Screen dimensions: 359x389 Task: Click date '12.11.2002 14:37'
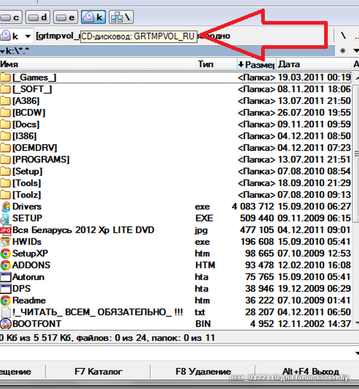click(x=314, y=324)
